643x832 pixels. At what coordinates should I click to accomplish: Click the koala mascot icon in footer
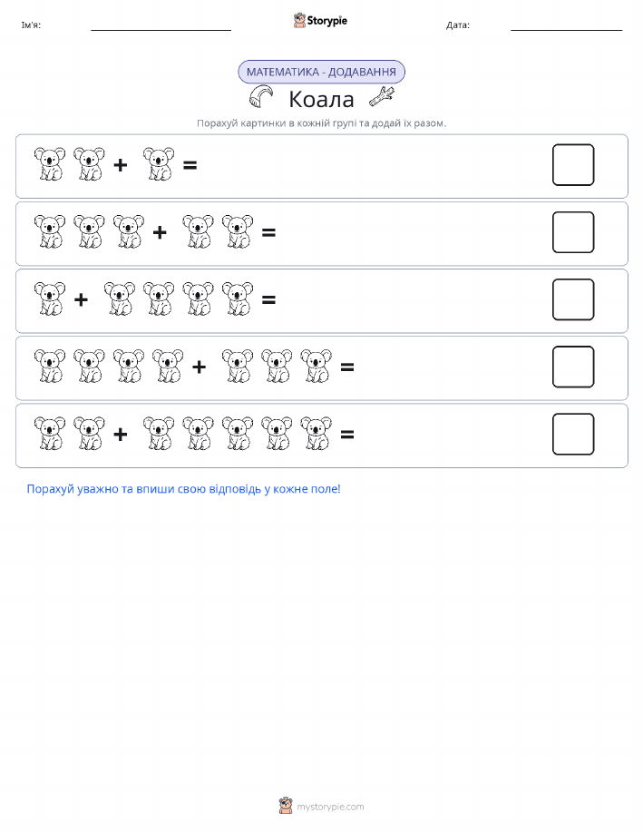click(x=286, y=806)
